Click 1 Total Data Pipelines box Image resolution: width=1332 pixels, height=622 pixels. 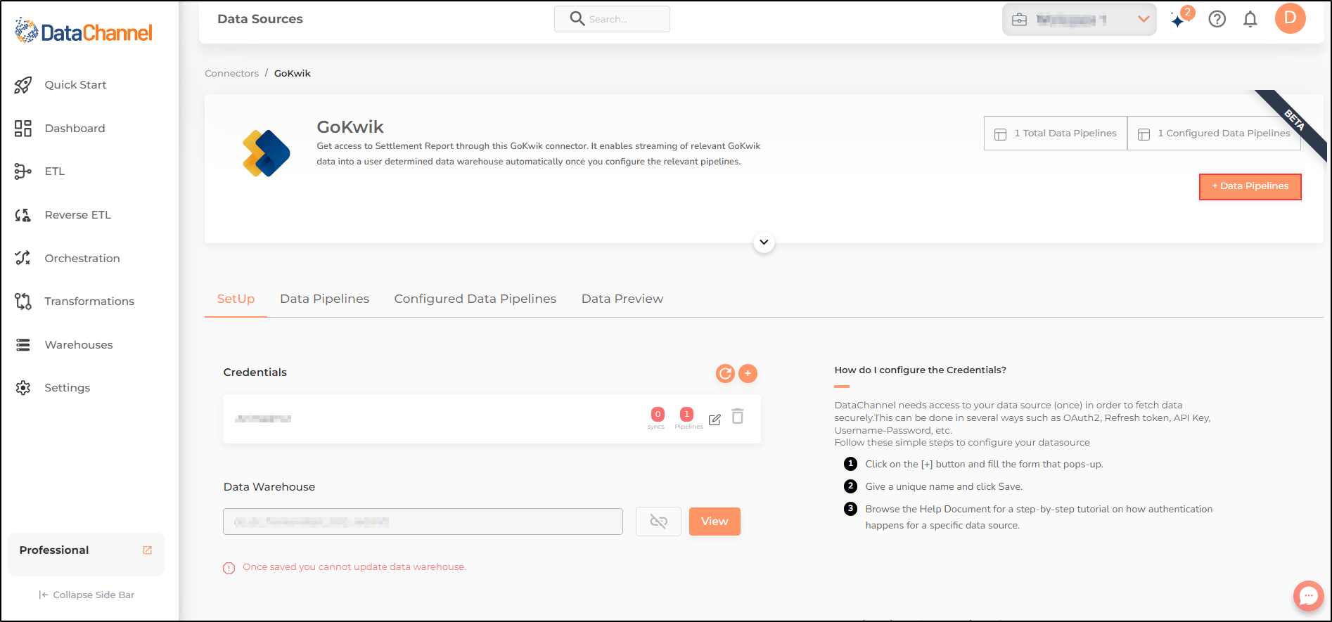pos(1056,134)
